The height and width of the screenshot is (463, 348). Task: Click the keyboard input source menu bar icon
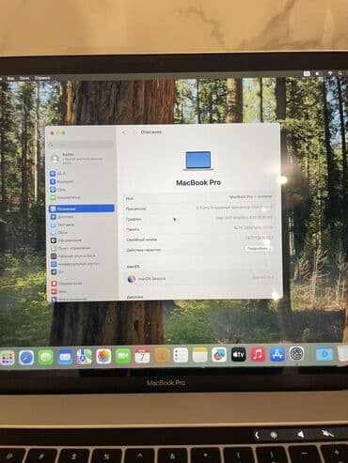point(307,73)
